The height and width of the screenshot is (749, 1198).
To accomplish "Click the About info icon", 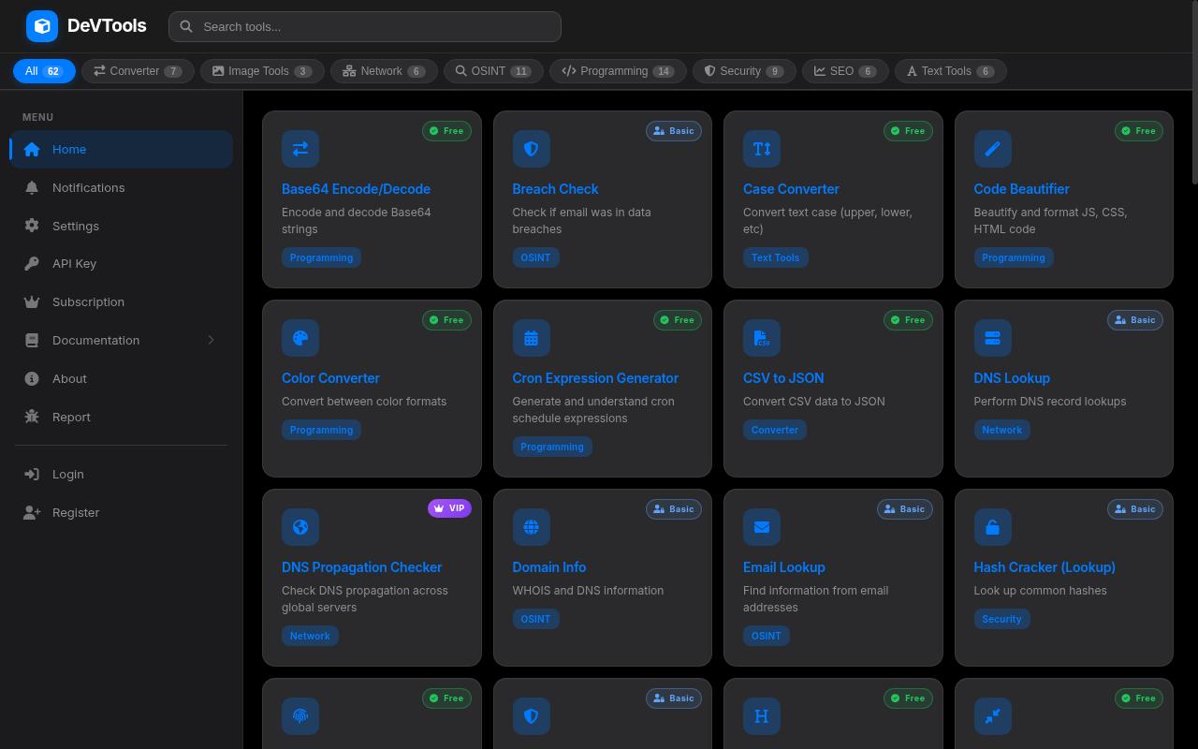I will 32,378.
